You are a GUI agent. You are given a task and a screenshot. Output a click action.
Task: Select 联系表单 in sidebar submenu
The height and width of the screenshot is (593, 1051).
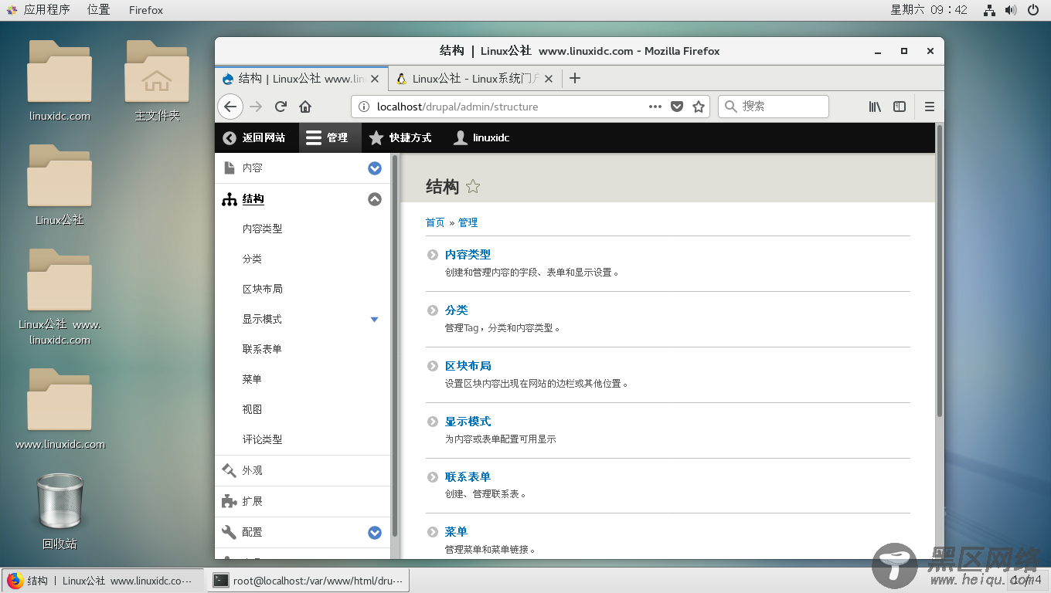tap(262, 349)
